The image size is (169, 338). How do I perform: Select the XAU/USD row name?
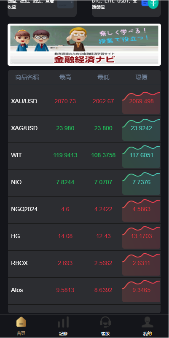24,101
